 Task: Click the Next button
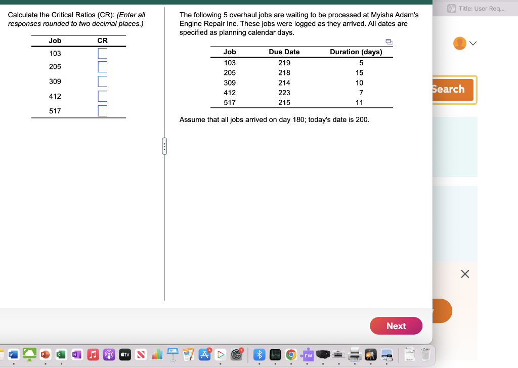(x=396, y=326)
